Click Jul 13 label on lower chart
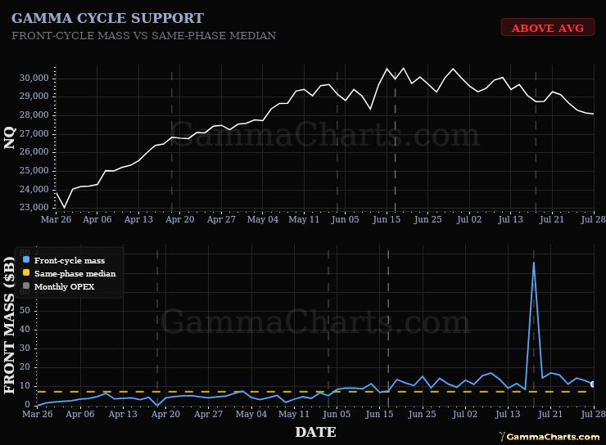This screenshot has width=606, height=445. 508,414
